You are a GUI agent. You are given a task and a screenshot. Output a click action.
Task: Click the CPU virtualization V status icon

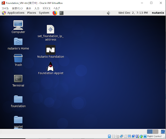point(137,136)
